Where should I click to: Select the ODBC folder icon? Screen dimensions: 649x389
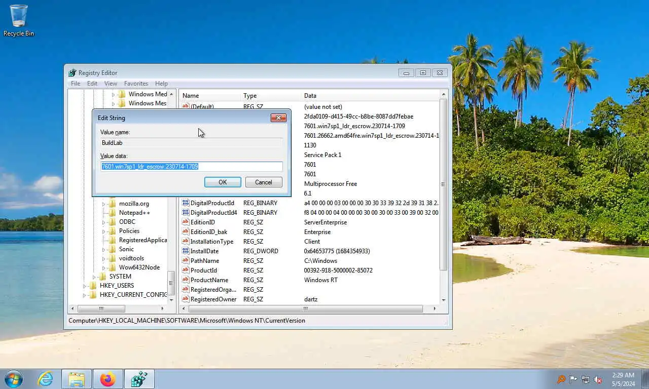point(112,222)
